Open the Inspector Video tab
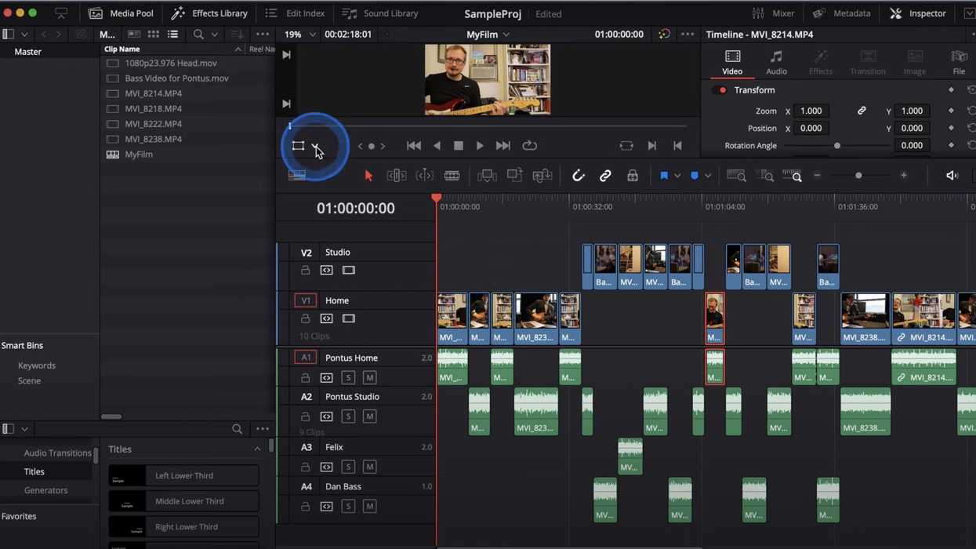 point(732,63)
